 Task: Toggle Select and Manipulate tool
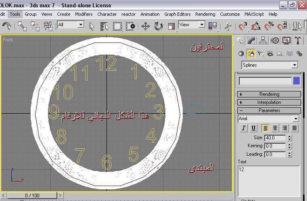pos(228,26)
